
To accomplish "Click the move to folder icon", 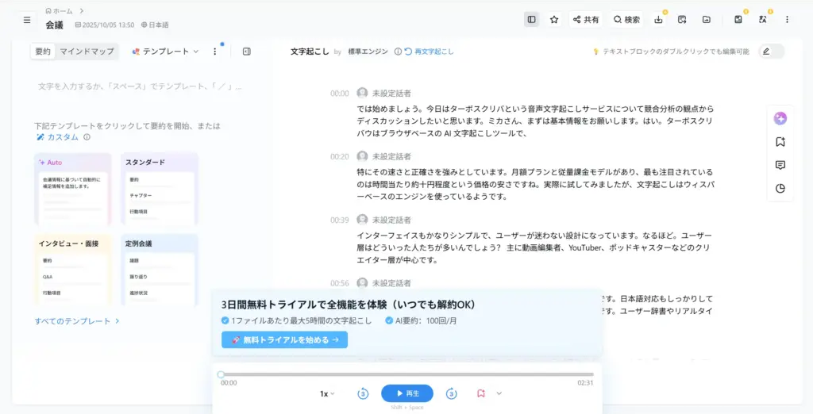I will click(706, 20).
